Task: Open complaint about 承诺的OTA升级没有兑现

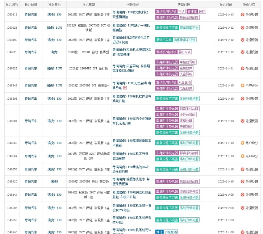Action: [131, 169]
